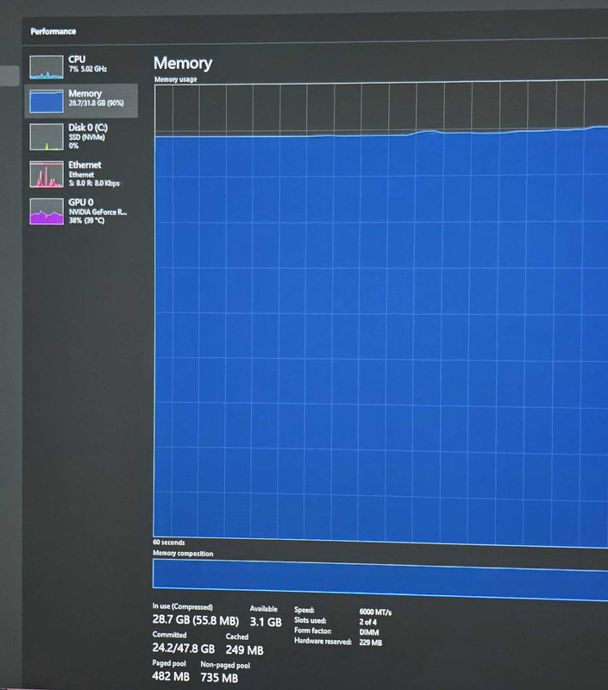Click the 6000 MT/s speed value

point(375,612)
